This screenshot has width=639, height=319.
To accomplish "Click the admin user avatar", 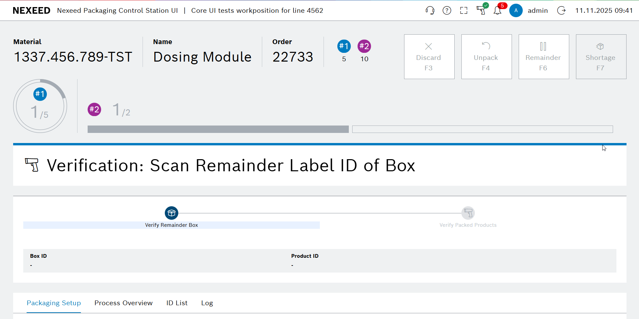I will [516, 10].
